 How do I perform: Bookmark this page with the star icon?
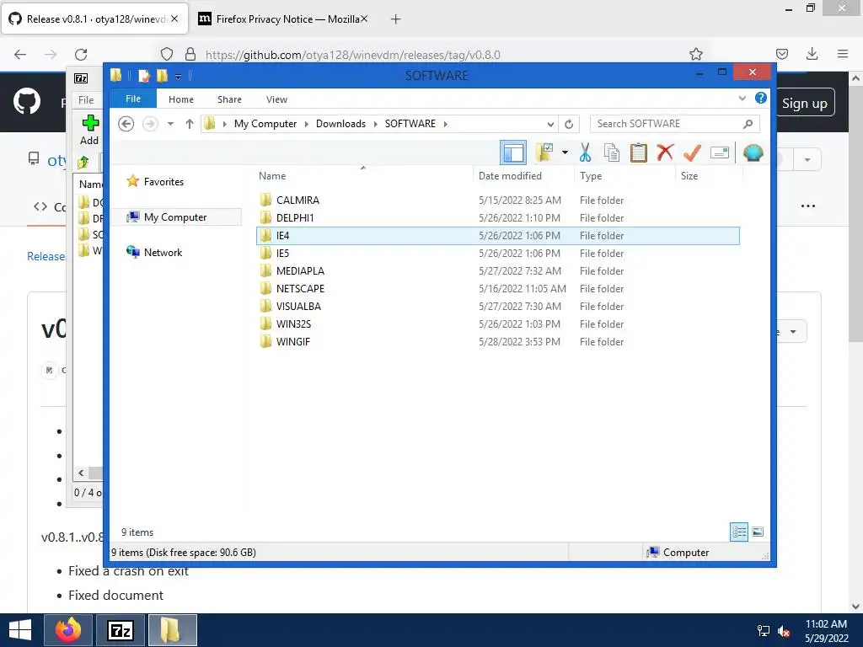[x=695, y=54]
